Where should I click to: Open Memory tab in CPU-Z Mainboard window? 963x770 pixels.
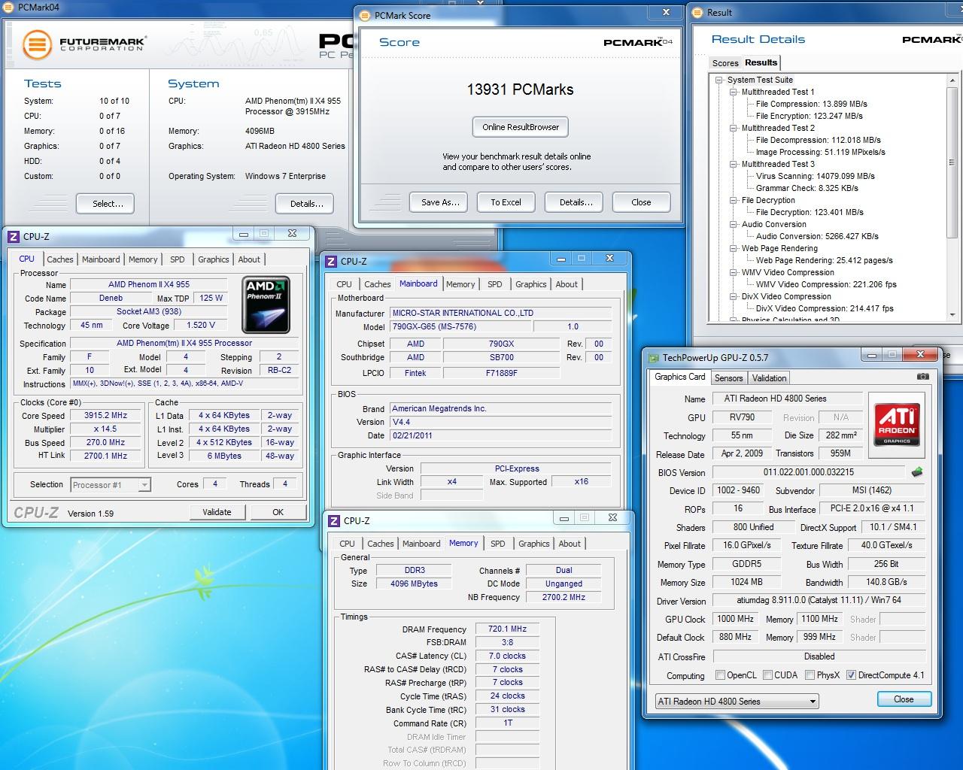(460, 284)
